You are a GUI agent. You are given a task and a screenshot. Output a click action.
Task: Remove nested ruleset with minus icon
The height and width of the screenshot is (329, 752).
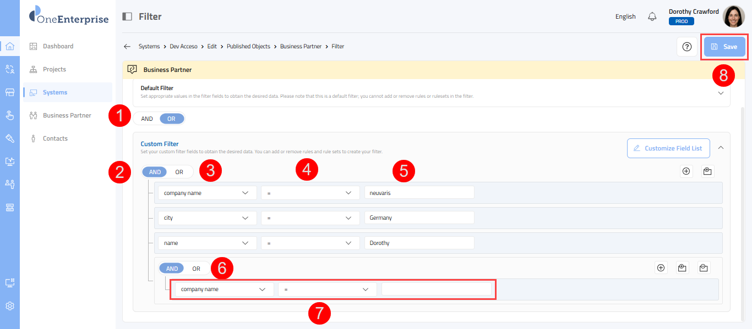[704, 268]
